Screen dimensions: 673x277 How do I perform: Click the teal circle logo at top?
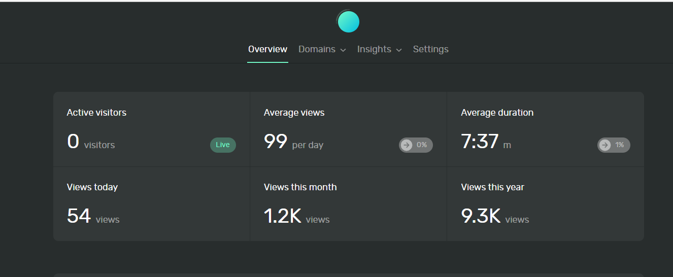click(x=348, y=22)
